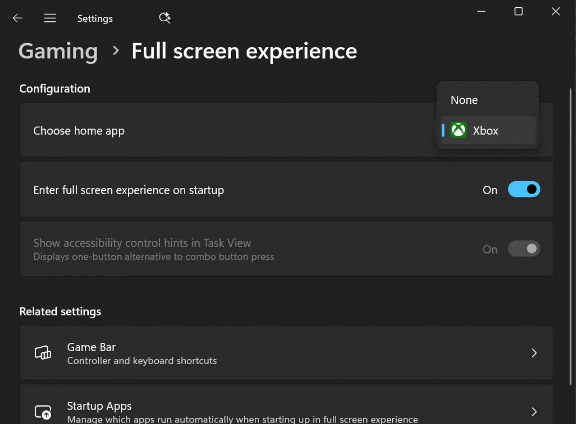Viewport: 576px width, 424px height.
Task: Open the hamburger navigation menu
Action: (50, 18)
